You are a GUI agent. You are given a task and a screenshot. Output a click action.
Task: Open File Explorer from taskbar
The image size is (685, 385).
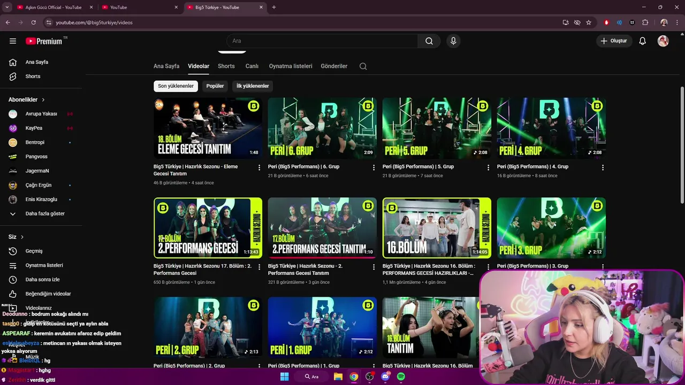pyautogui.click(x=338, y=376)
